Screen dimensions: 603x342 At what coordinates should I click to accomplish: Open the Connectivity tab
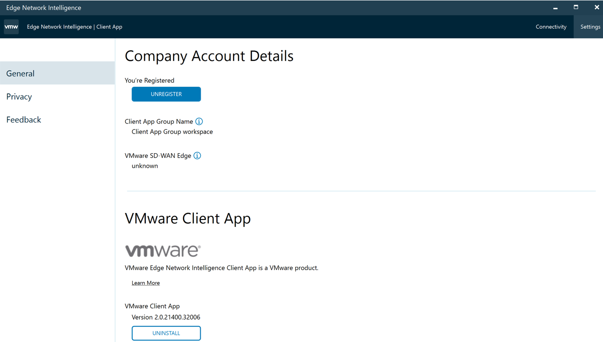pos(551,27)
